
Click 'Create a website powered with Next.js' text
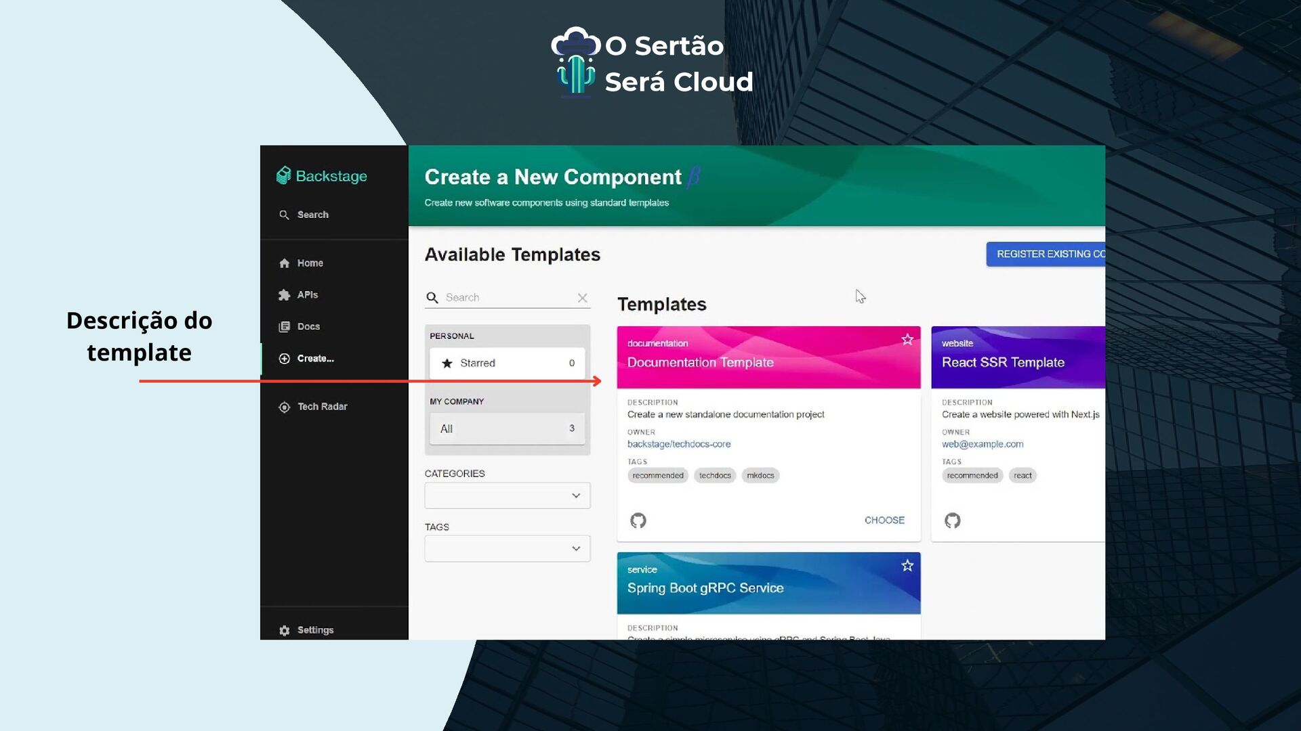(1020, 415)
